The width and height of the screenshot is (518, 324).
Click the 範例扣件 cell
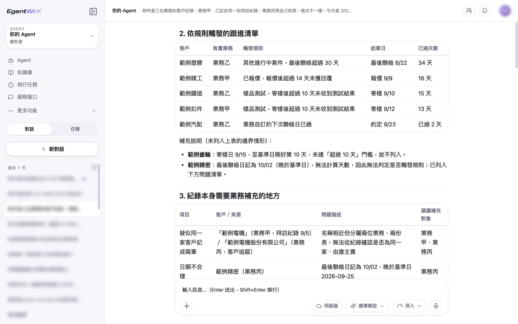pyautogui.click(x=191, y=109)
